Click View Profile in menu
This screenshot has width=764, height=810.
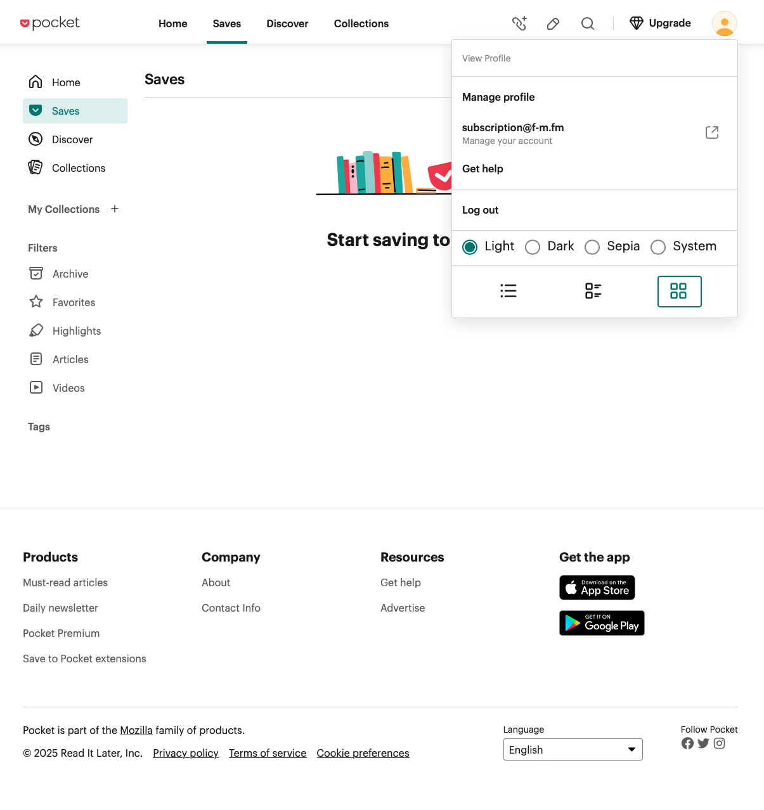486,58
